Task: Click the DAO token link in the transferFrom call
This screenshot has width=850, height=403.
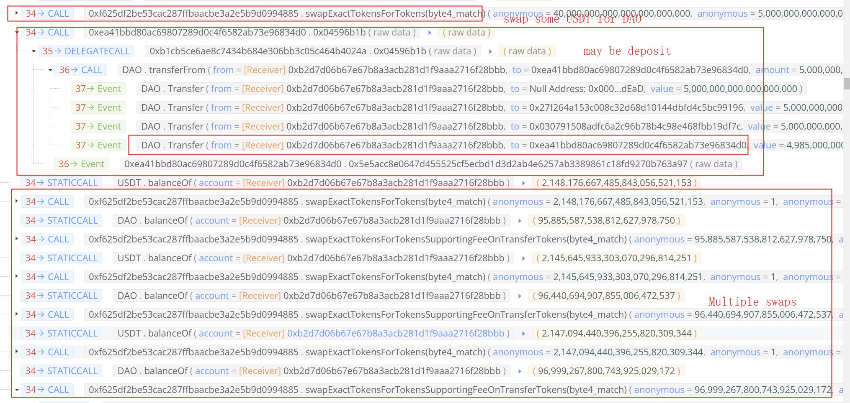Action: [x=131, y=70]
